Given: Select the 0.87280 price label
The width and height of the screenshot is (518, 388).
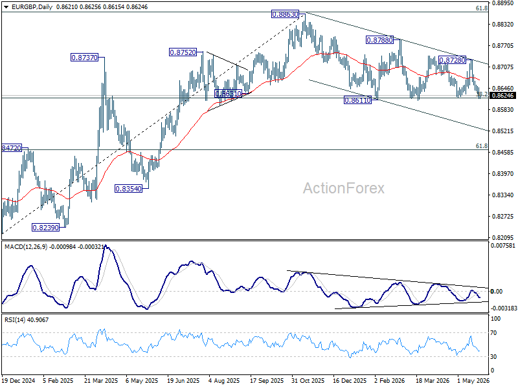Looking at the screenshot, I should [452, 60].
